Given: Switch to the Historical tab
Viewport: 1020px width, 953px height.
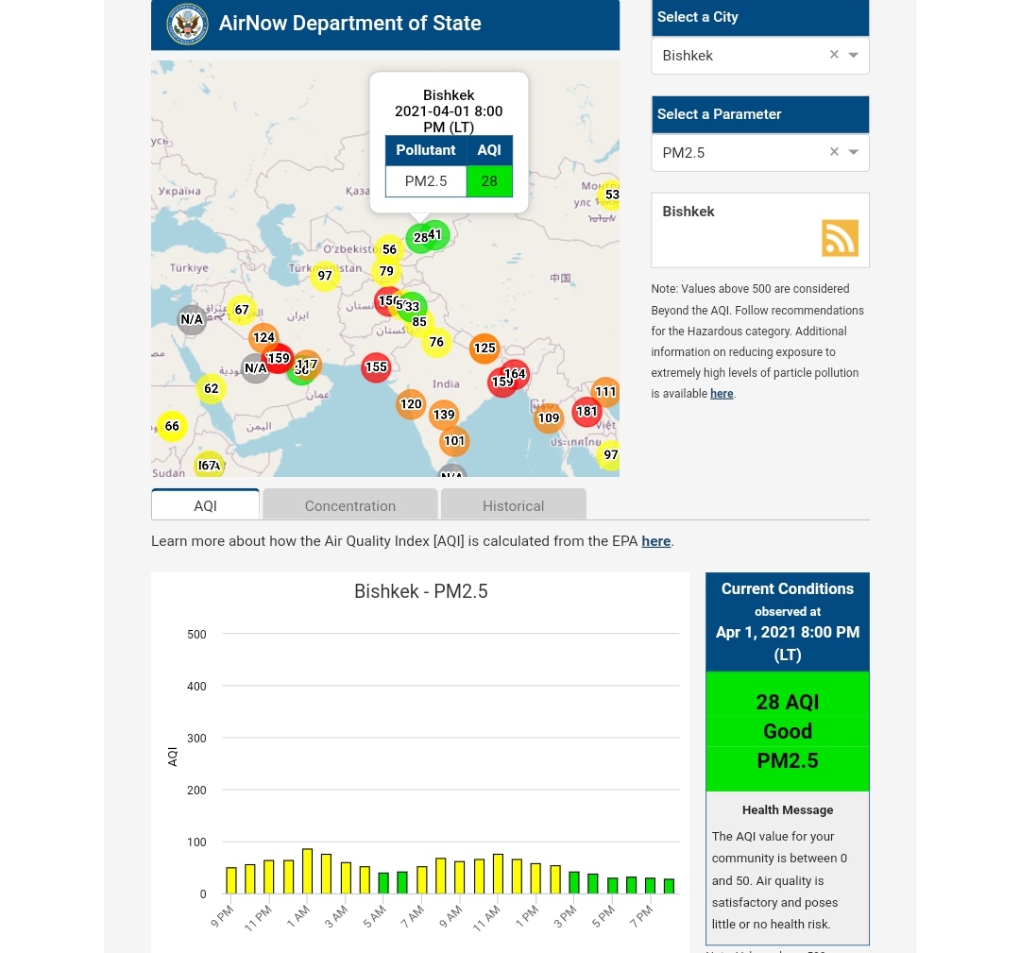Looking at the screenshot, I should [513, 505].
